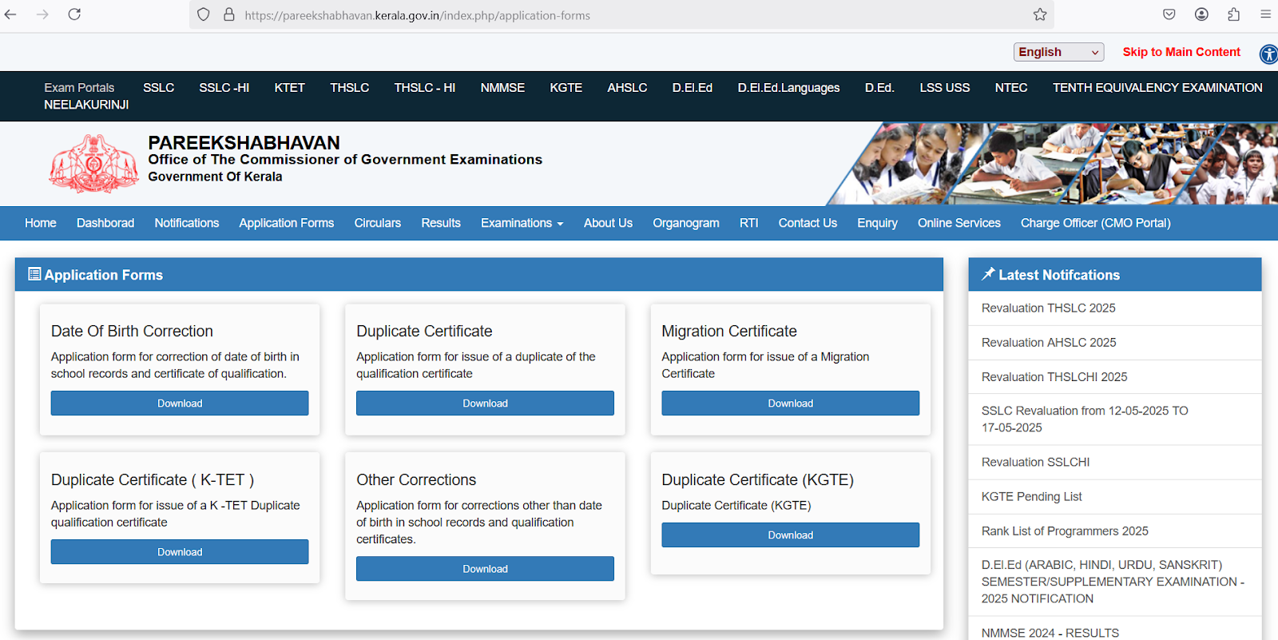Open the Circulars page
Screen dimensions: 1278x640
tap(378, 223)
